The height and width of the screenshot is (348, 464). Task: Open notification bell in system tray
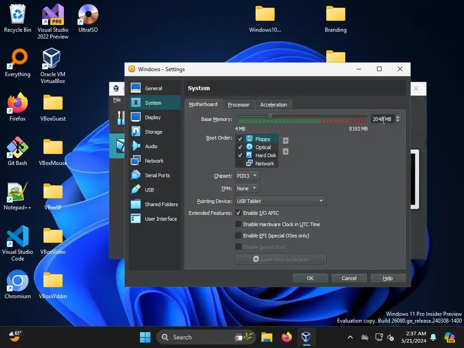[433, 337]
